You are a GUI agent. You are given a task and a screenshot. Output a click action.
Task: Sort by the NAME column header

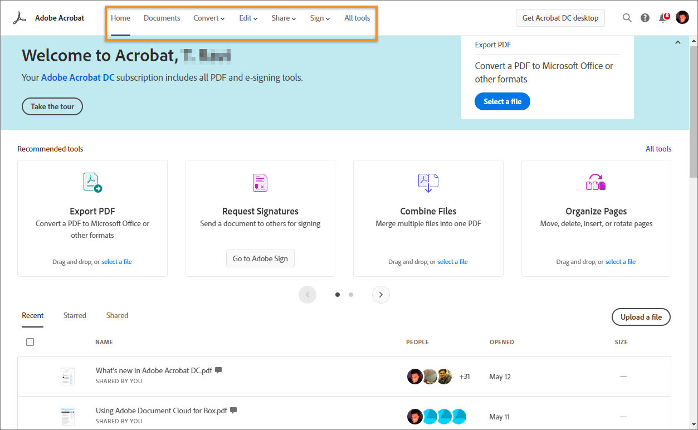[x=104, y=342]
